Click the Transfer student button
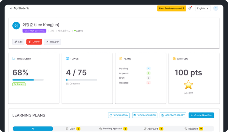Screen dimensions: 228x132 coord(52,42)
